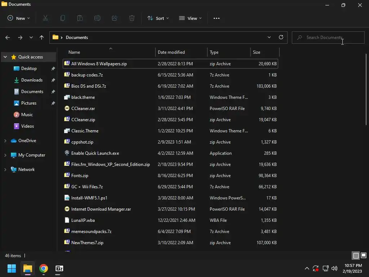
Task: Show hidden system tray icons
Action: click(x=307, y=268)
